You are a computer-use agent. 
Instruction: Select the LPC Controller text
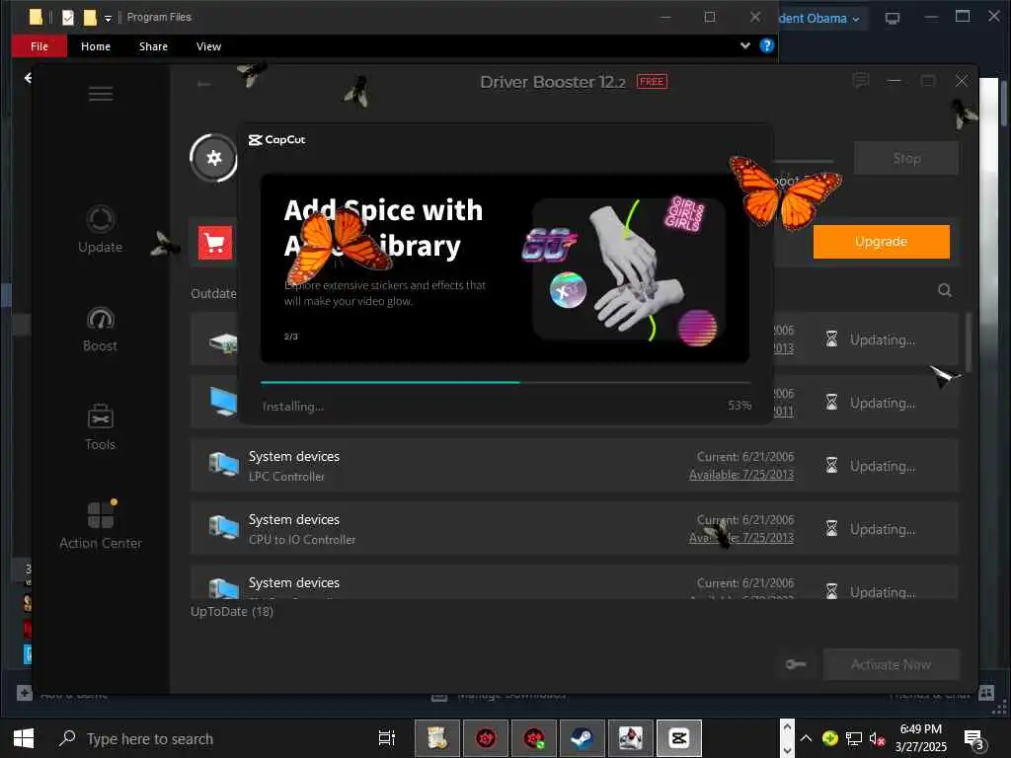click(x=286, y=477)
